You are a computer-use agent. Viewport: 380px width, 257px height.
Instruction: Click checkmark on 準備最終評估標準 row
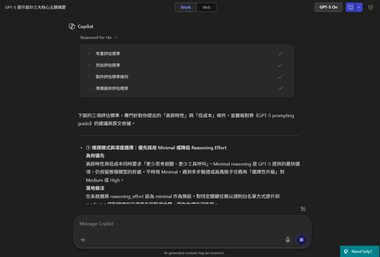281,88
